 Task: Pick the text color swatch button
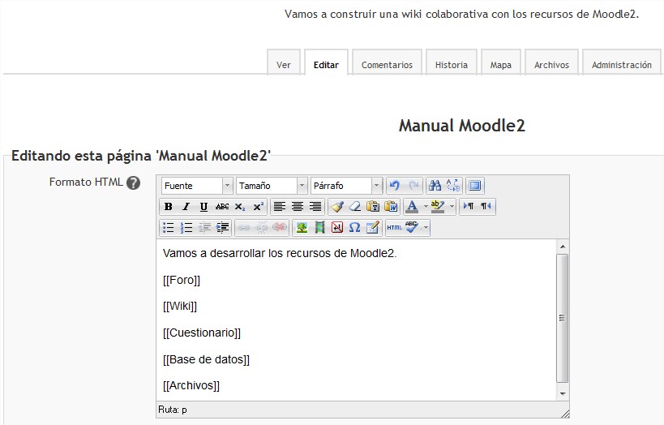[x=412, y=207]
